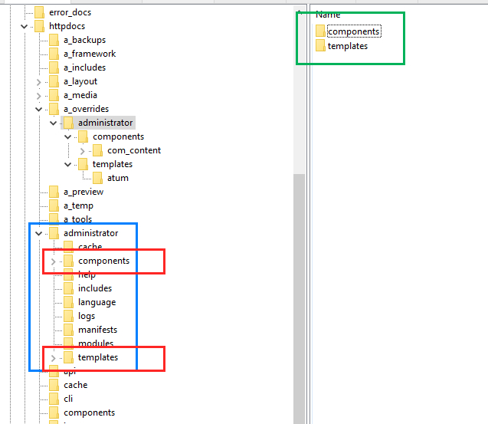
Task: Click the atum folder icon
Action: (97, 178)
